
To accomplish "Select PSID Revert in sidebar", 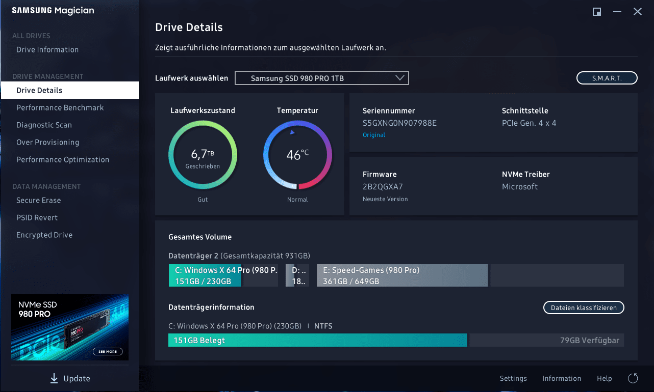I will 37,217.
